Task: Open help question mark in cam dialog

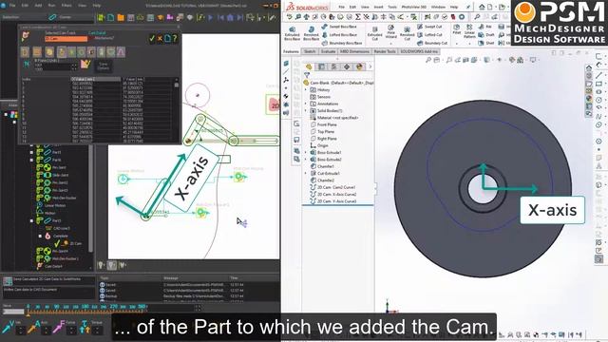Action: pos(175,38)
